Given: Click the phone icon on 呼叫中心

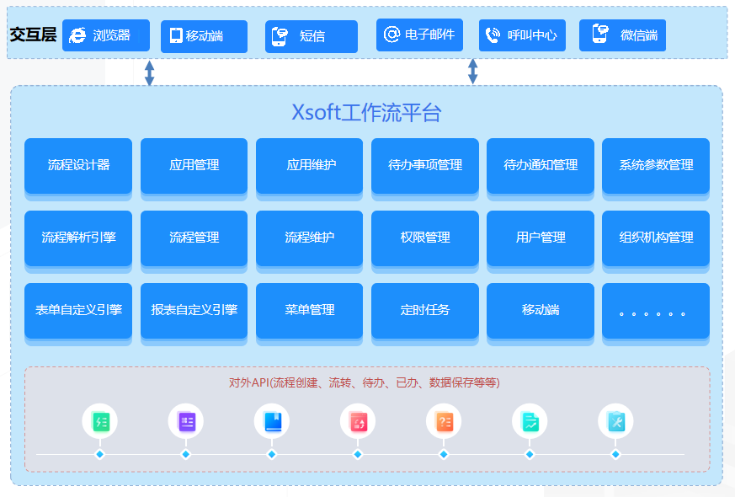Looking at the screenshot, I should 493,35.
